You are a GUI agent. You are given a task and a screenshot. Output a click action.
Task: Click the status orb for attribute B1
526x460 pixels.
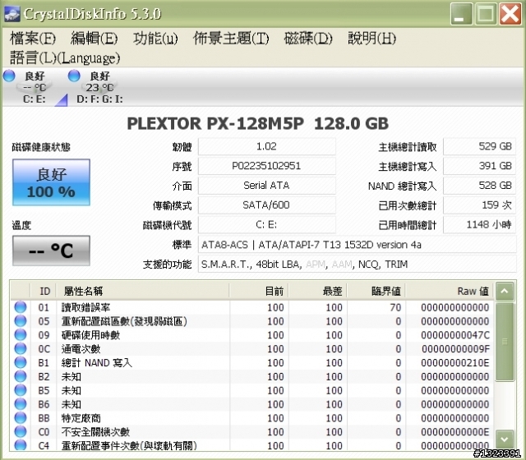(x=21, y=362)
